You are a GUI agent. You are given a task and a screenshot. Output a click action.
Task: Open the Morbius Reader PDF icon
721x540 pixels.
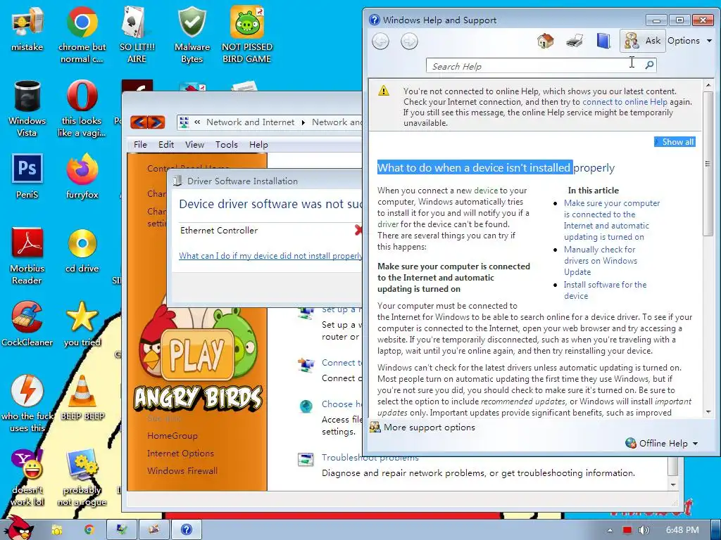(x=27, y=256)
